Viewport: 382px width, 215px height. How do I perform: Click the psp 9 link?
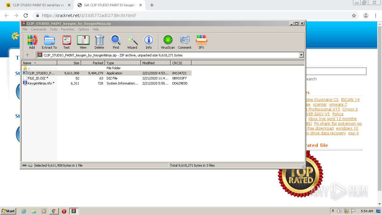click(x=353, y=133)
